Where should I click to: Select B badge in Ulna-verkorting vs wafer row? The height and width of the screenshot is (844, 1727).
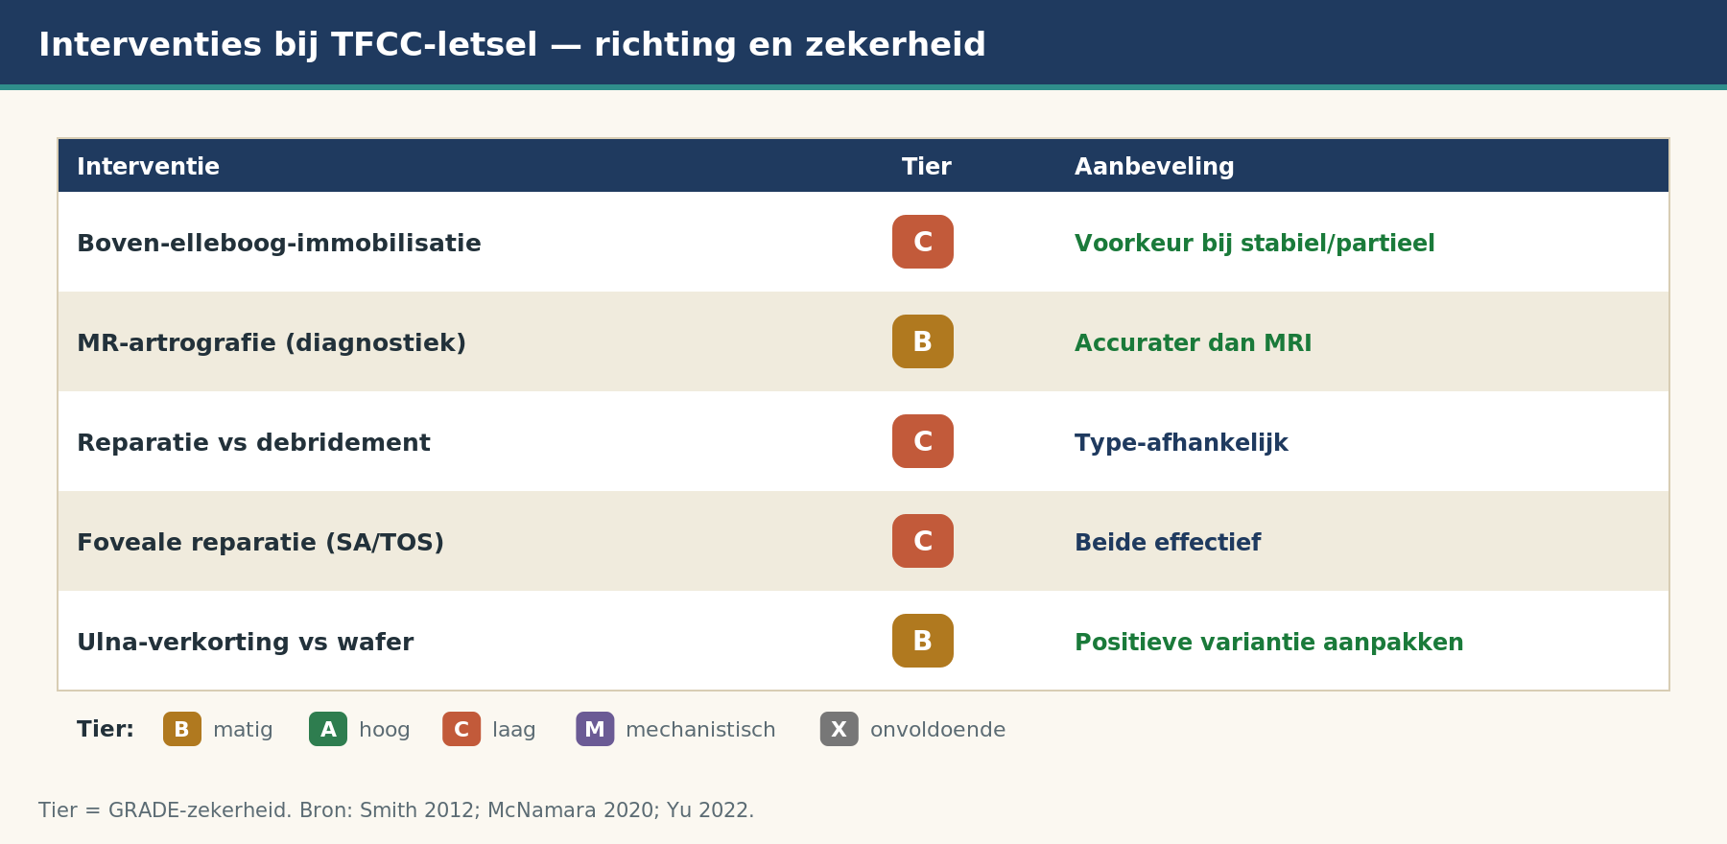923,641
